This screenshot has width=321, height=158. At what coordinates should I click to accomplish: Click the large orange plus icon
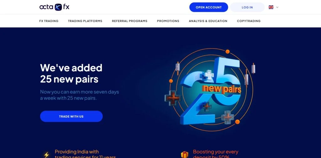(x=173, y=98)
